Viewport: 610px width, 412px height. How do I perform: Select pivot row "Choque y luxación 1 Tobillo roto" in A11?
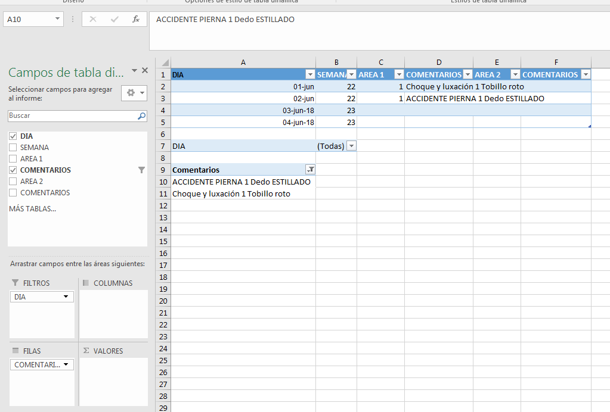tap(243, 193)
